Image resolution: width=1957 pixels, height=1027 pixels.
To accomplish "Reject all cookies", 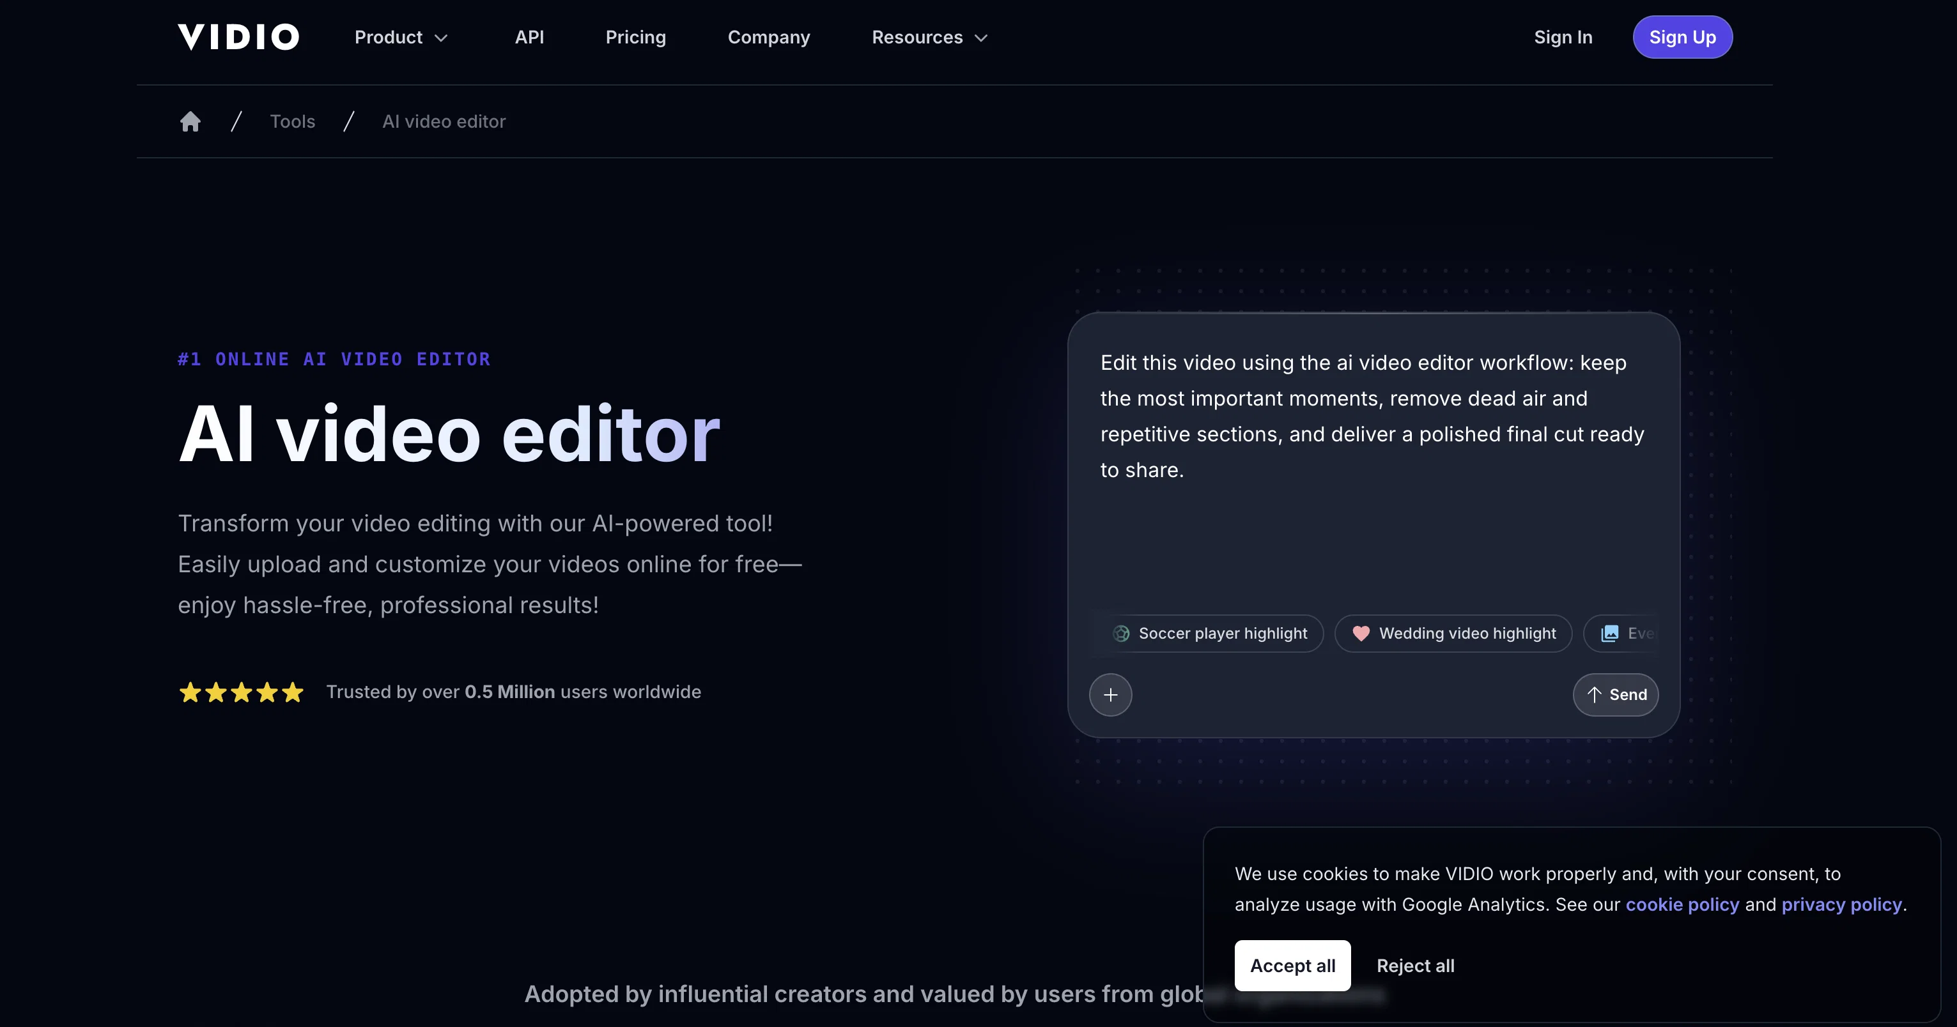I will click(1415, 966).
